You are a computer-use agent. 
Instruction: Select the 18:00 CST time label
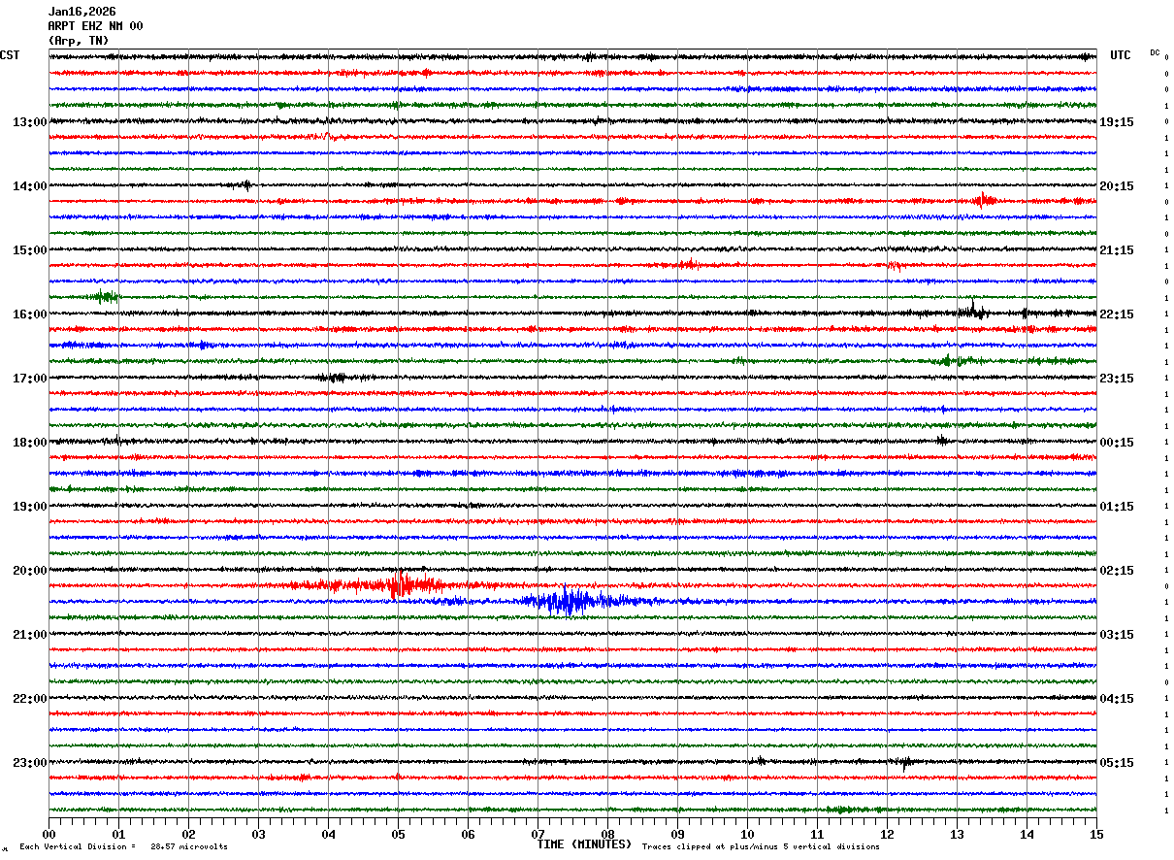pyautogui.click(x=29, y=443)
